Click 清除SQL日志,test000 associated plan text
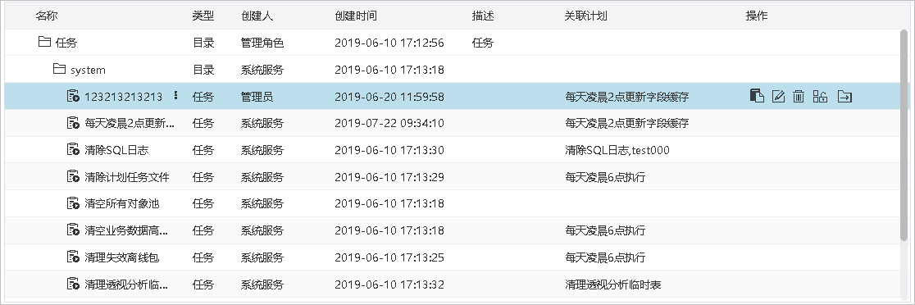Viewport: 915px width, 305px height. click(617, 150)
